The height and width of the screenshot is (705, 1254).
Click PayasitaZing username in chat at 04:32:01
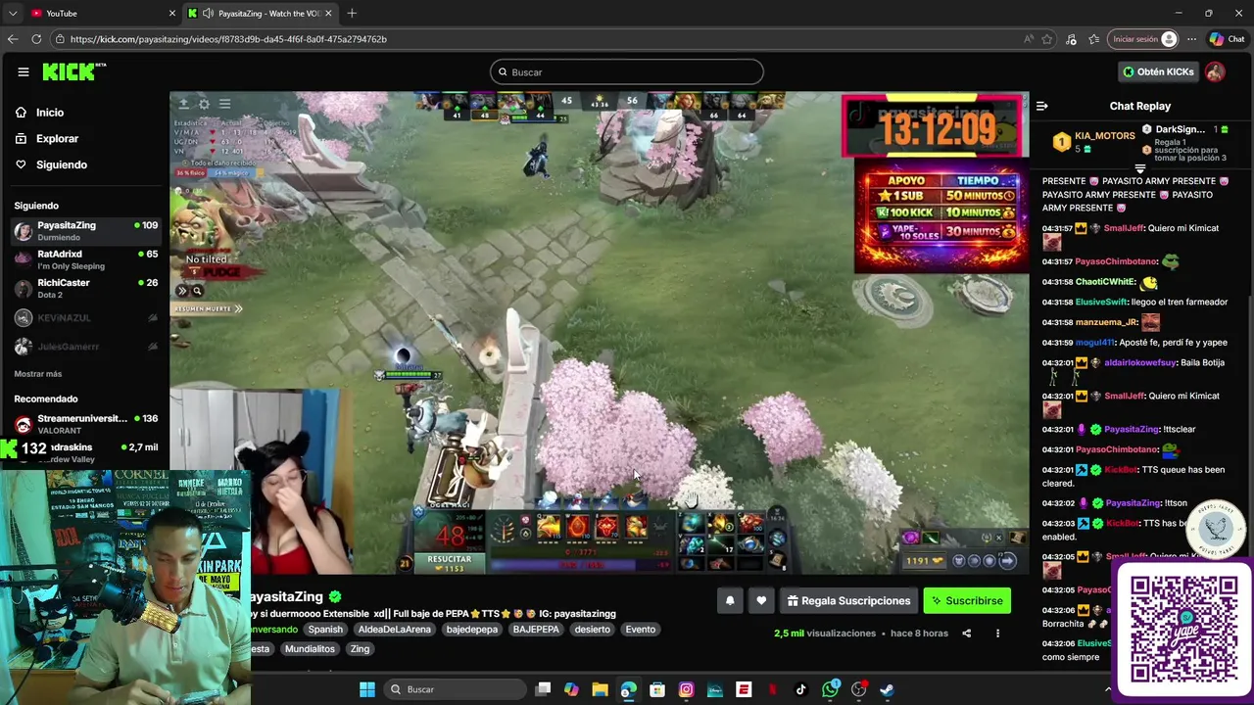point(1132,429)
